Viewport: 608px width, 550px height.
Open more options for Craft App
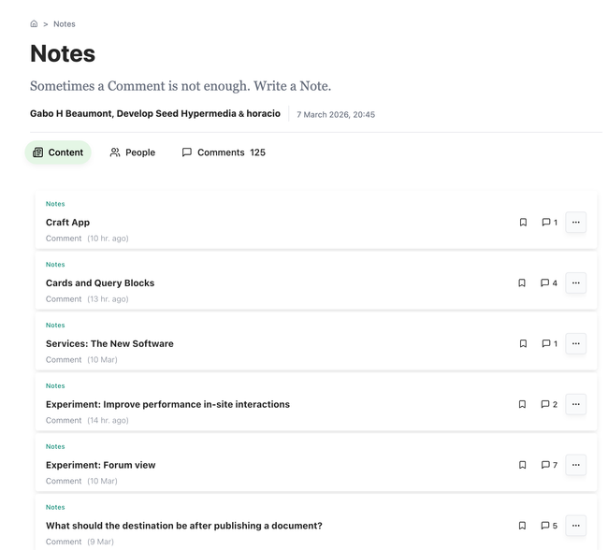[575, 223]
